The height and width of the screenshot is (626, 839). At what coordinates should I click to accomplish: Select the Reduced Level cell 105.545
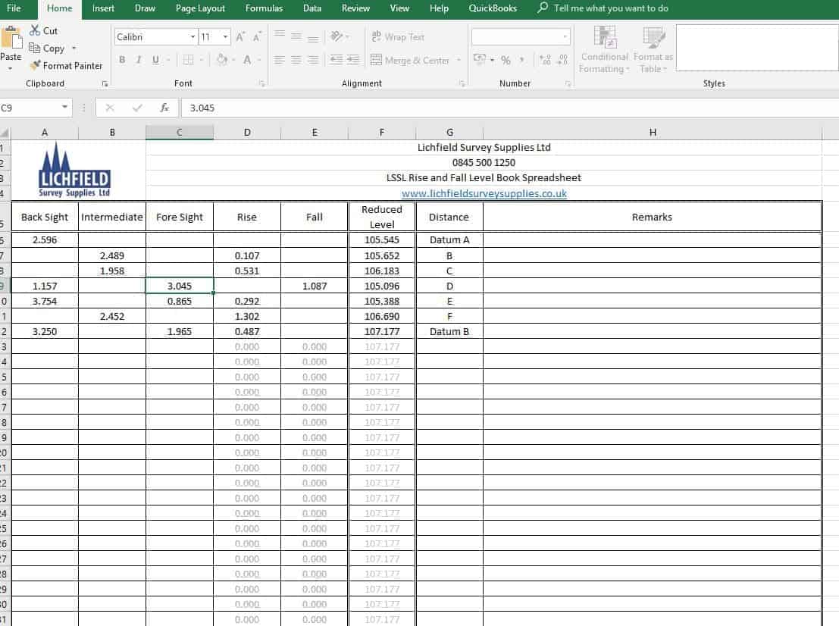tap(381, 239)
